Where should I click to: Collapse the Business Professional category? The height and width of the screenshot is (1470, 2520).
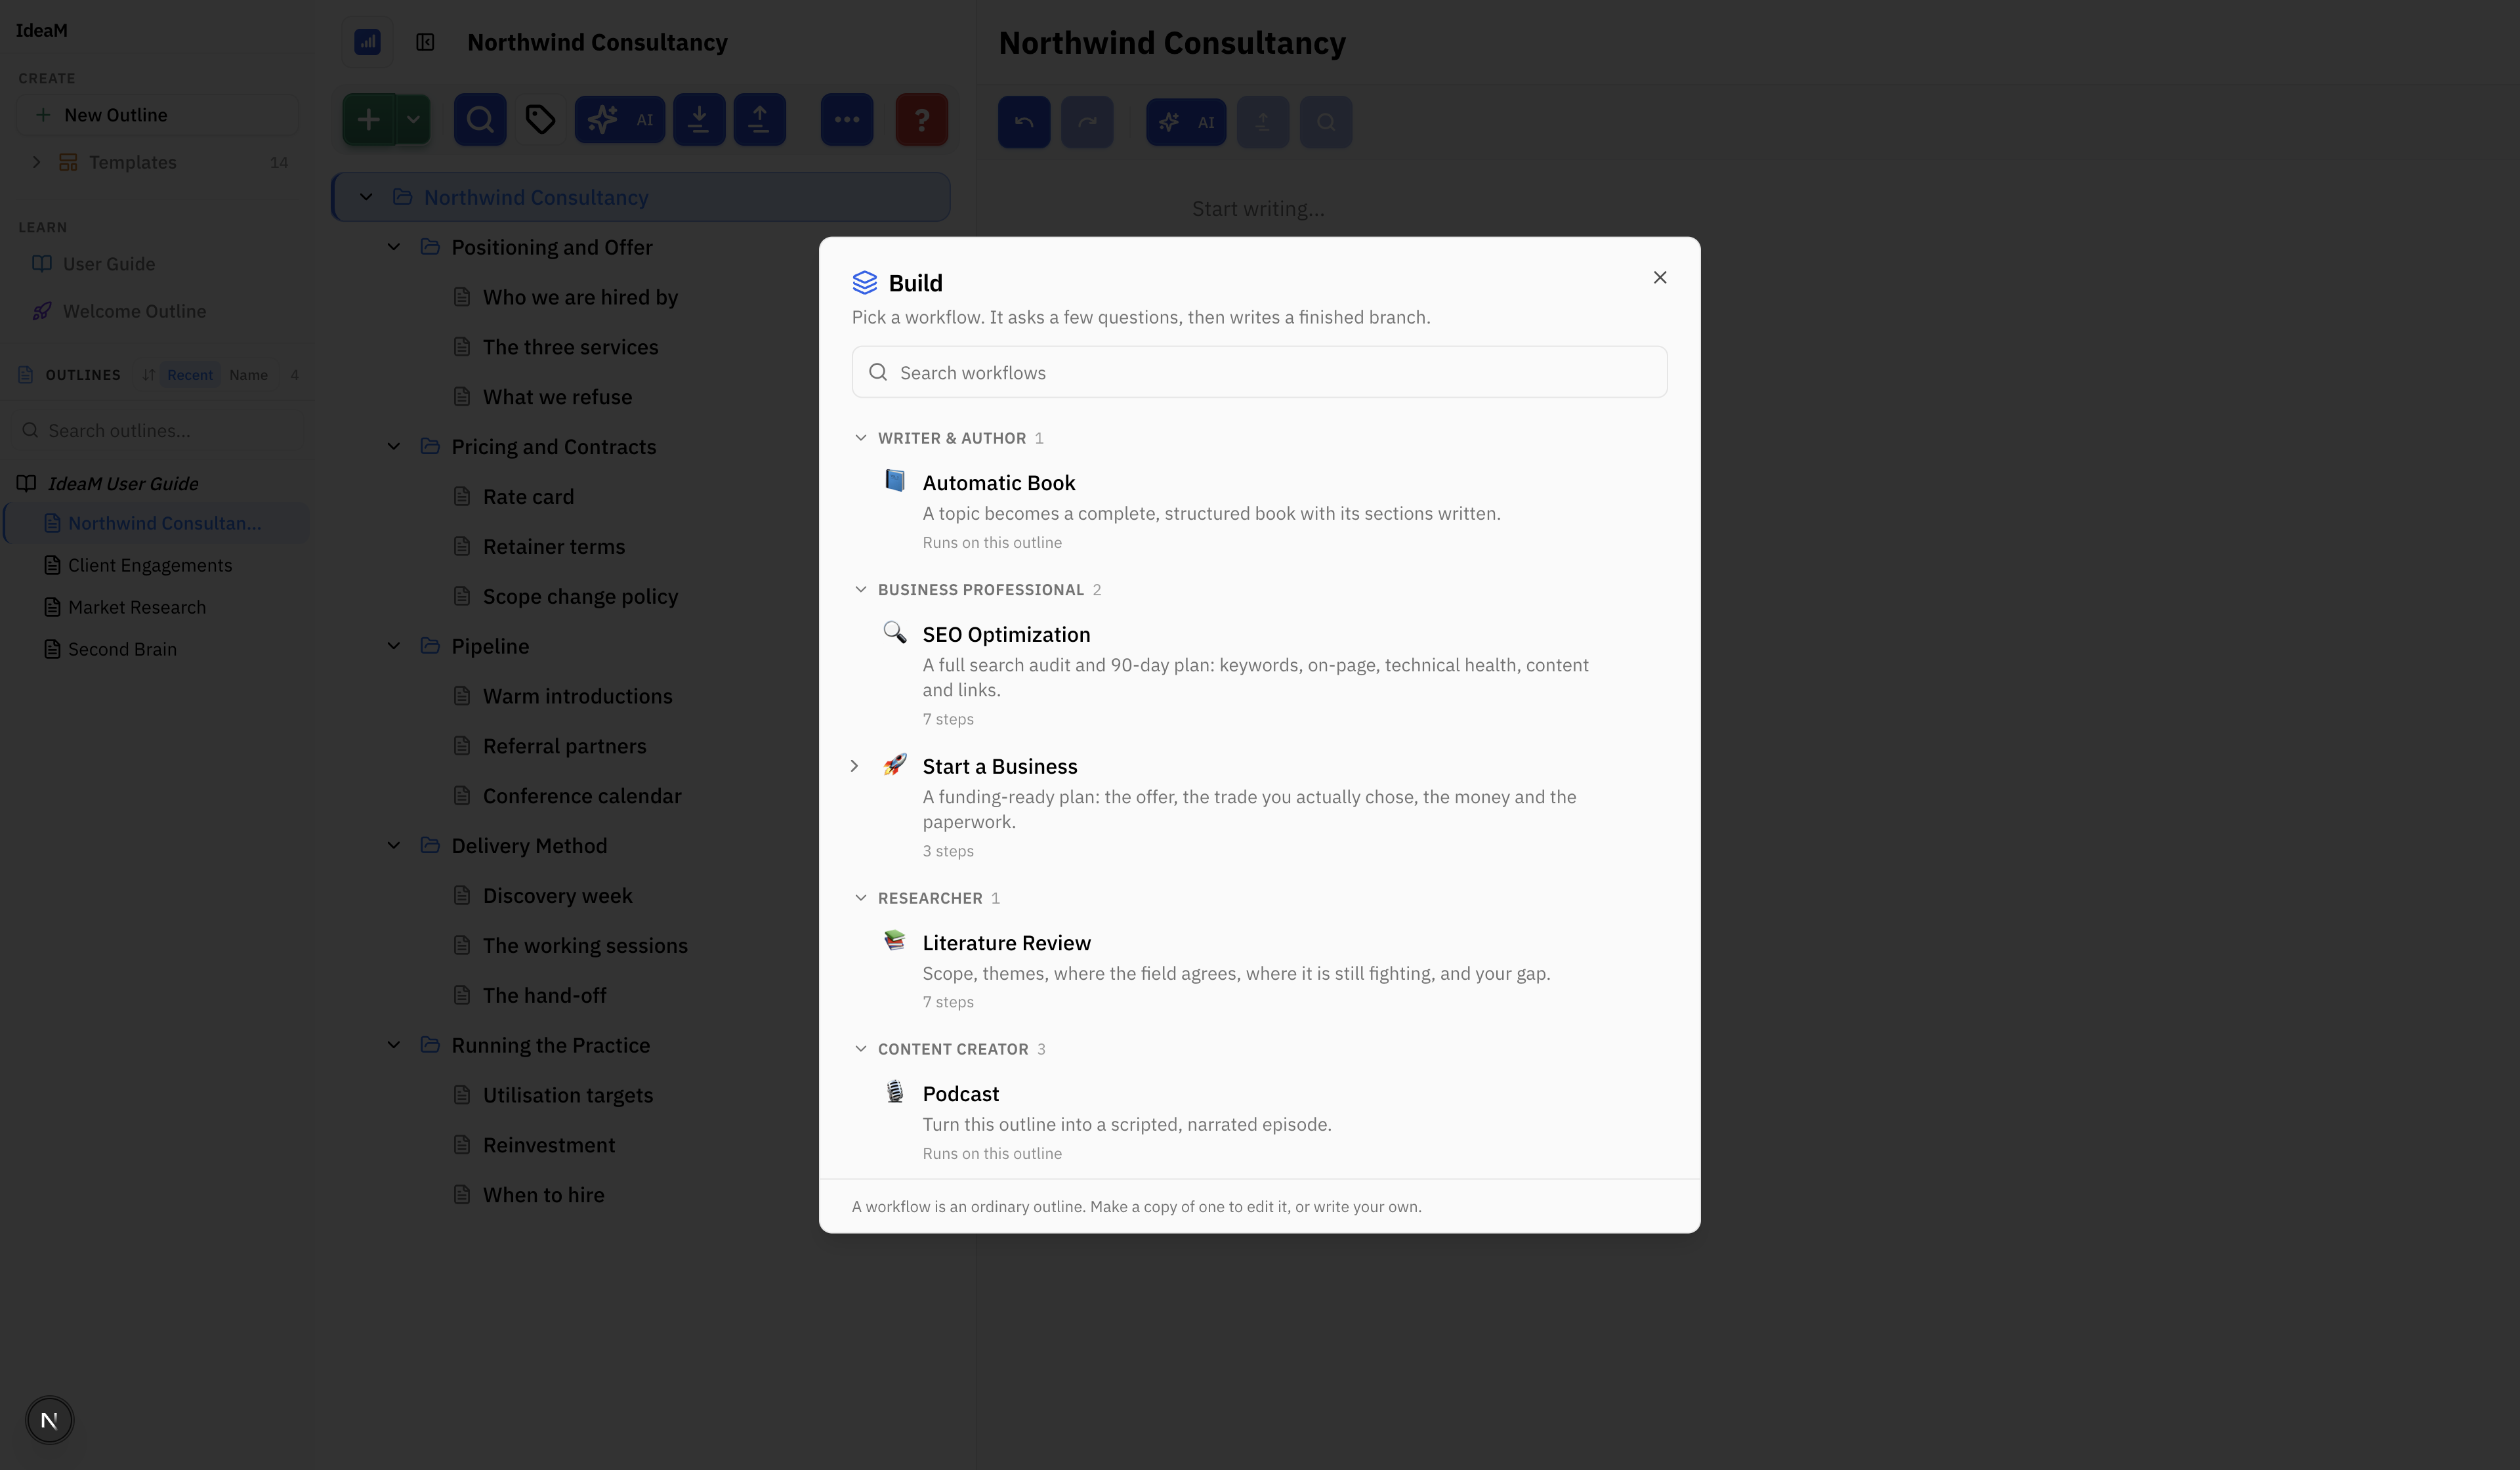pyautogui.click(x=861, y=589)
